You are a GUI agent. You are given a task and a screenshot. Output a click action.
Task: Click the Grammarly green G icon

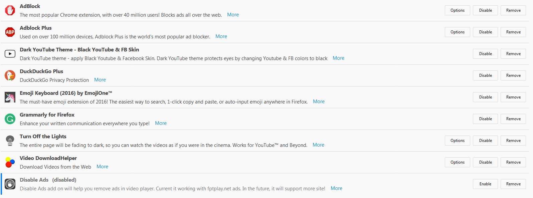10,119
